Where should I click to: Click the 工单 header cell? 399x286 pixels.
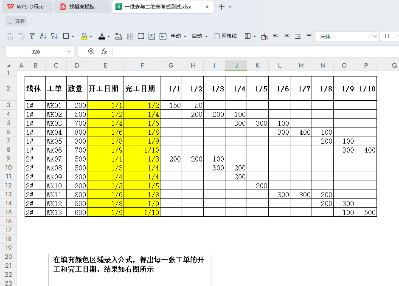click(x=56, y=88)
